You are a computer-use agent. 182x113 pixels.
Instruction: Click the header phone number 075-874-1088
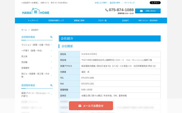(121, 10)
